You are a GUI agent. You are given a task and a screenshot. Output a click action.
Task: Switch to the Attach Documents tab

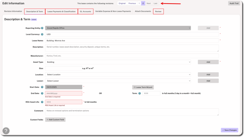(143, 11)
